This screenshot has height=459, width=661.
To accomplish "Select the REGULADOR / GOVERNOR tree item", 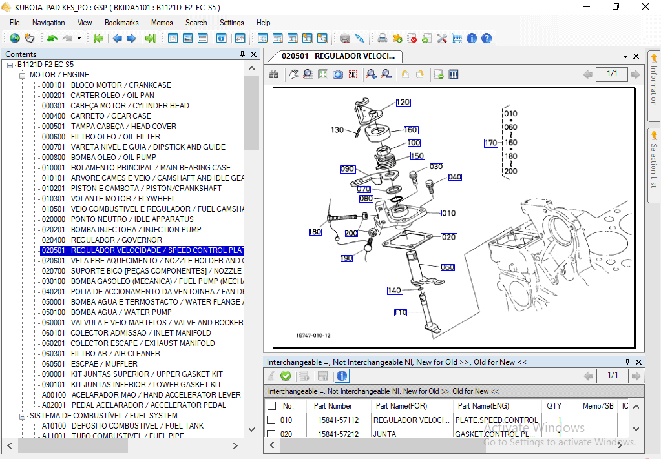I will (103, 240).
